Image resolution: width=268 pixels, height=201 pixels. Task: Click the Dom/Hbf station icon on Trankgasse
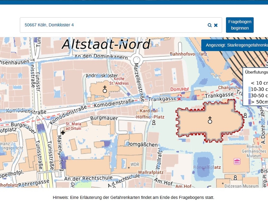[179, 97]
